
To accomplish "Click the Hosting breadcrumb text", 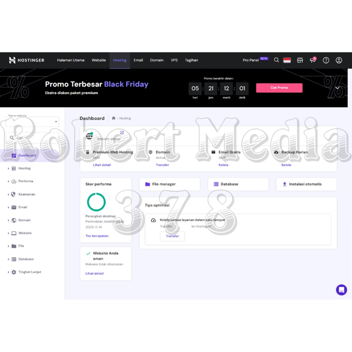I will (125, 118).
